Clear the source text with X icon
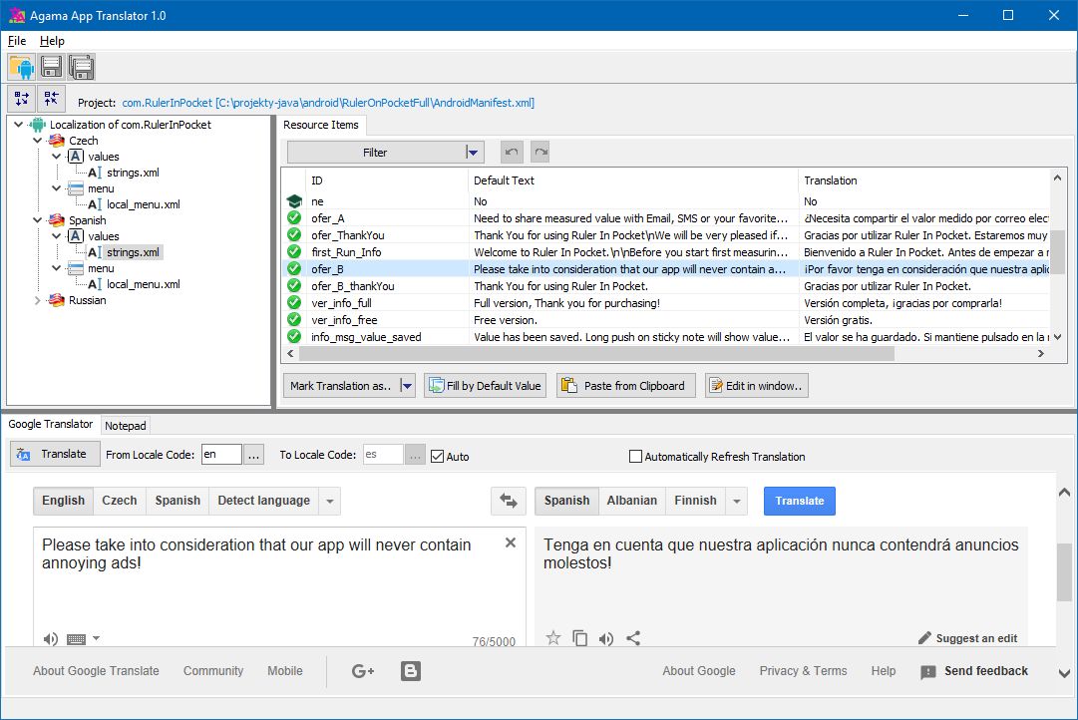Image resolution: width=1078 pixels, height=720 pixels. [x=511, y=542]
